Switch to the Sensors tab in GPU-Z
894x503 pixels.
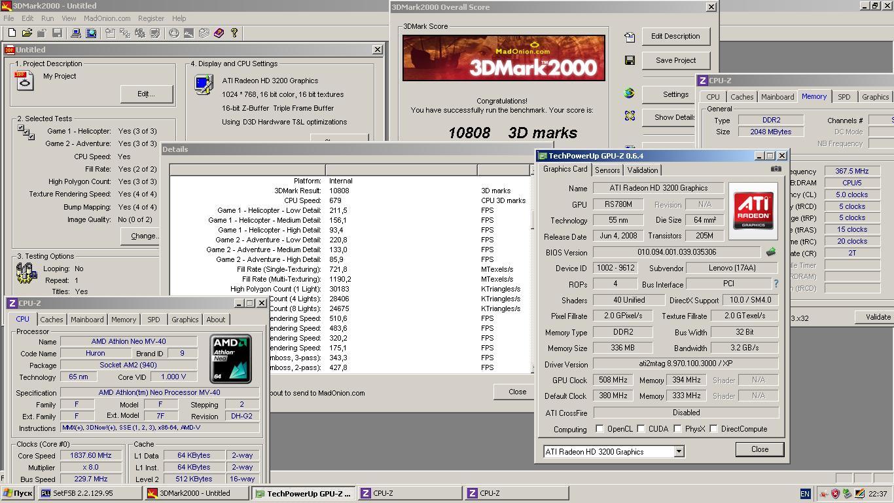(x=607, y=170)
